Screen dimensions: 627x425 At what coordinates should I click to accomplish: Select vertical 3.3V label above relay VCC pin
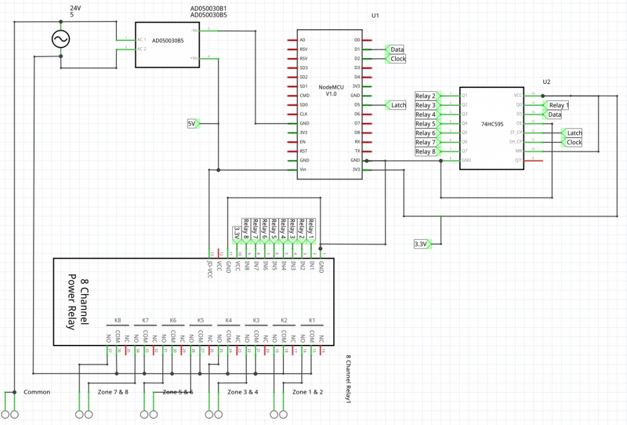(x=237, y=235)
